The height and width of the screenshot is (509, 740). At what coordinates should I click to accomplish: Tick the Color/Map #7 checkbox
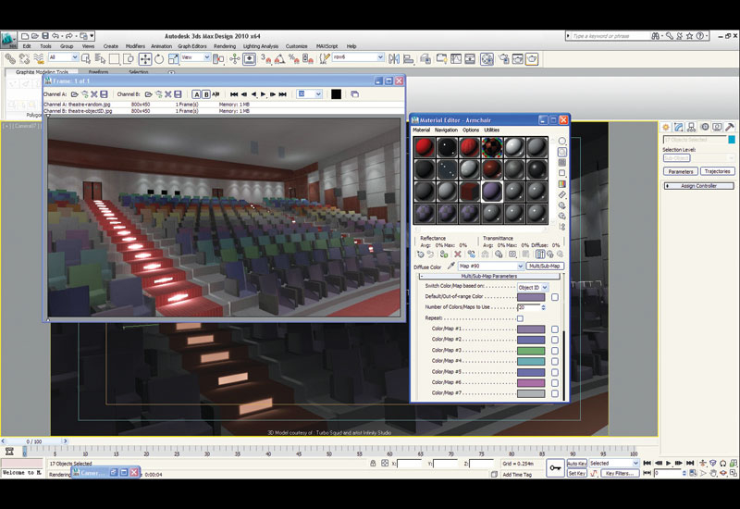(555, 393)
